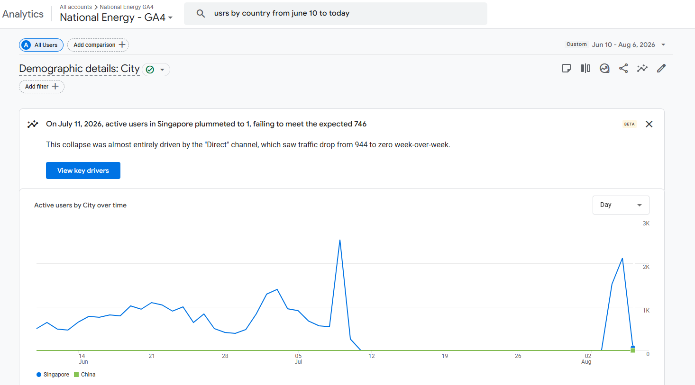
Task: Open the National Energy GA4 breadcrumb
Action: pos(127,7)
